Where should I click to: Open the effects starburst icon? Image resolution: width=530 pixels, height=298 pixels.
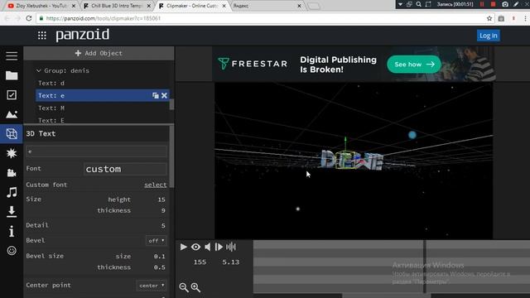coord(12,153)
